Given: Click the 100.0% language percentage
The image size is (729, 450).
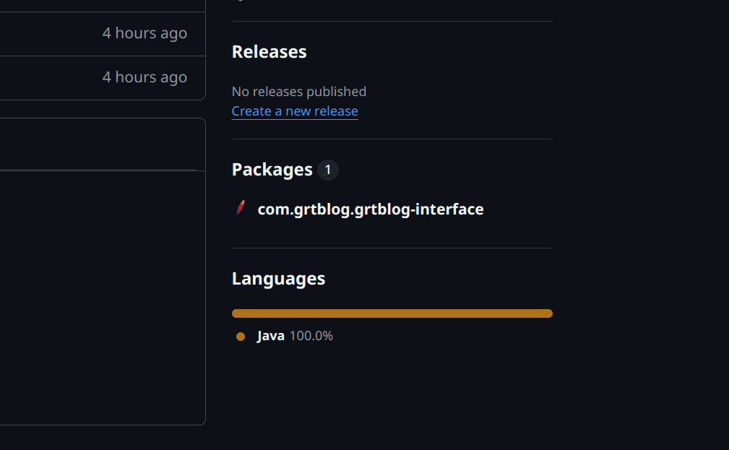Looking at the screenshot, I should tap(311, 336).
